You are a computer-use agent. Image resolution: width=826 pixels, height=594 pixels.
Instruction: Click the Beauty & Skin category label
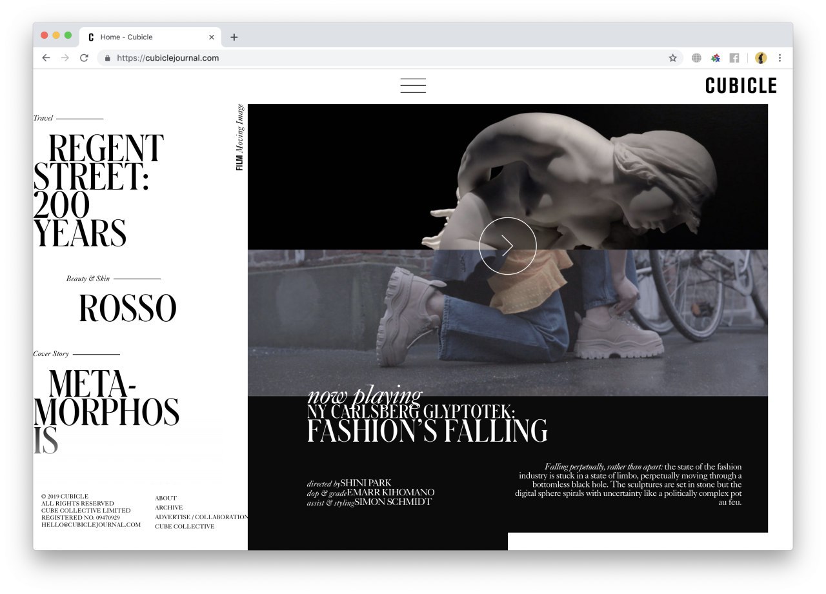(88, 279)
